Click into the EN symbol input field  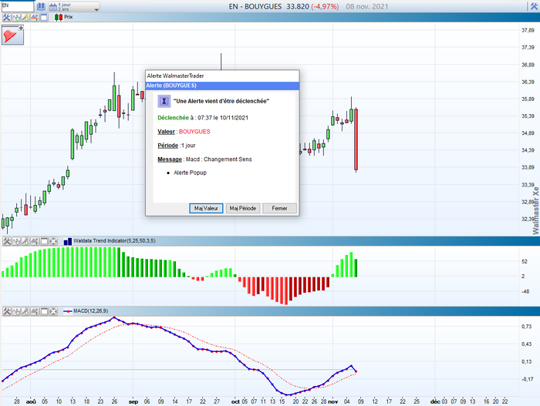pos(18,6)
